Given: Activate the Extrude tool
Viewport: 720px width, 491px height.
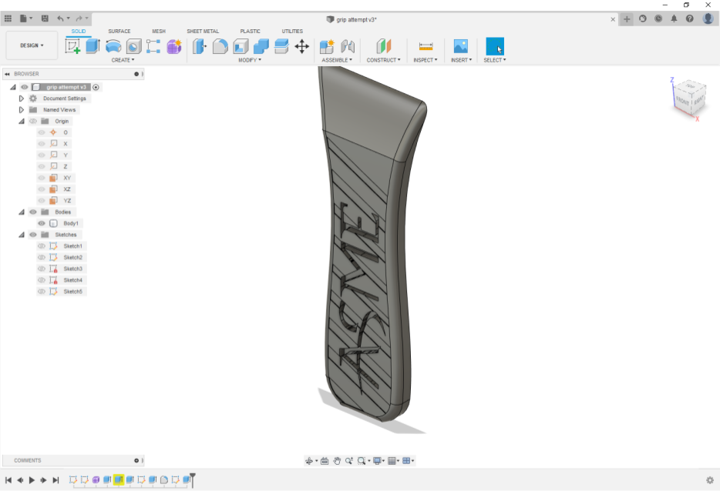Looking at the screenshot, I should 93,47.
